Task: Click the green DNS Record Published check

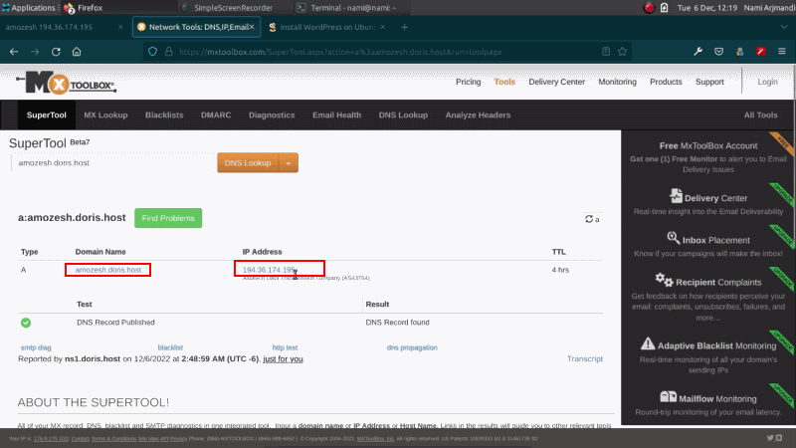Action: point(26,323)
